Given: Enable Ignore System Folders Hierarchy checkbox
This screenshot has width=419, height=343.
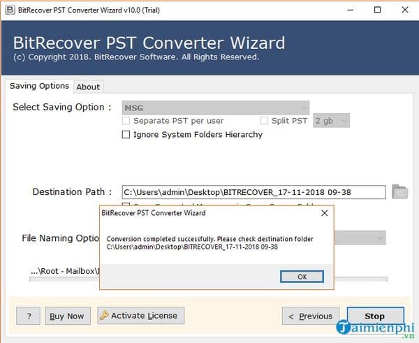Looking at the screenshot, I should tap(126, 134).
